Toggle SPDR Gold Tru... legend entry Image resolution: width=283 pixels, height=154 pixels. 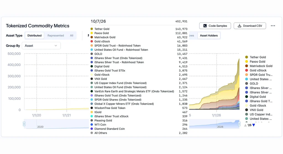click(259, 75)
